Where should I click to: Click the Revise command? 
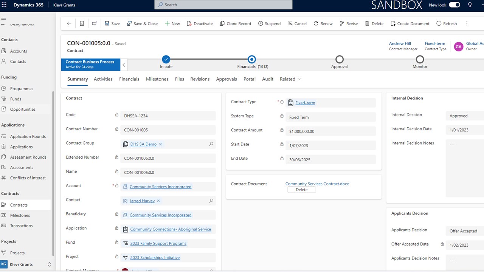(x=349, y=23)
